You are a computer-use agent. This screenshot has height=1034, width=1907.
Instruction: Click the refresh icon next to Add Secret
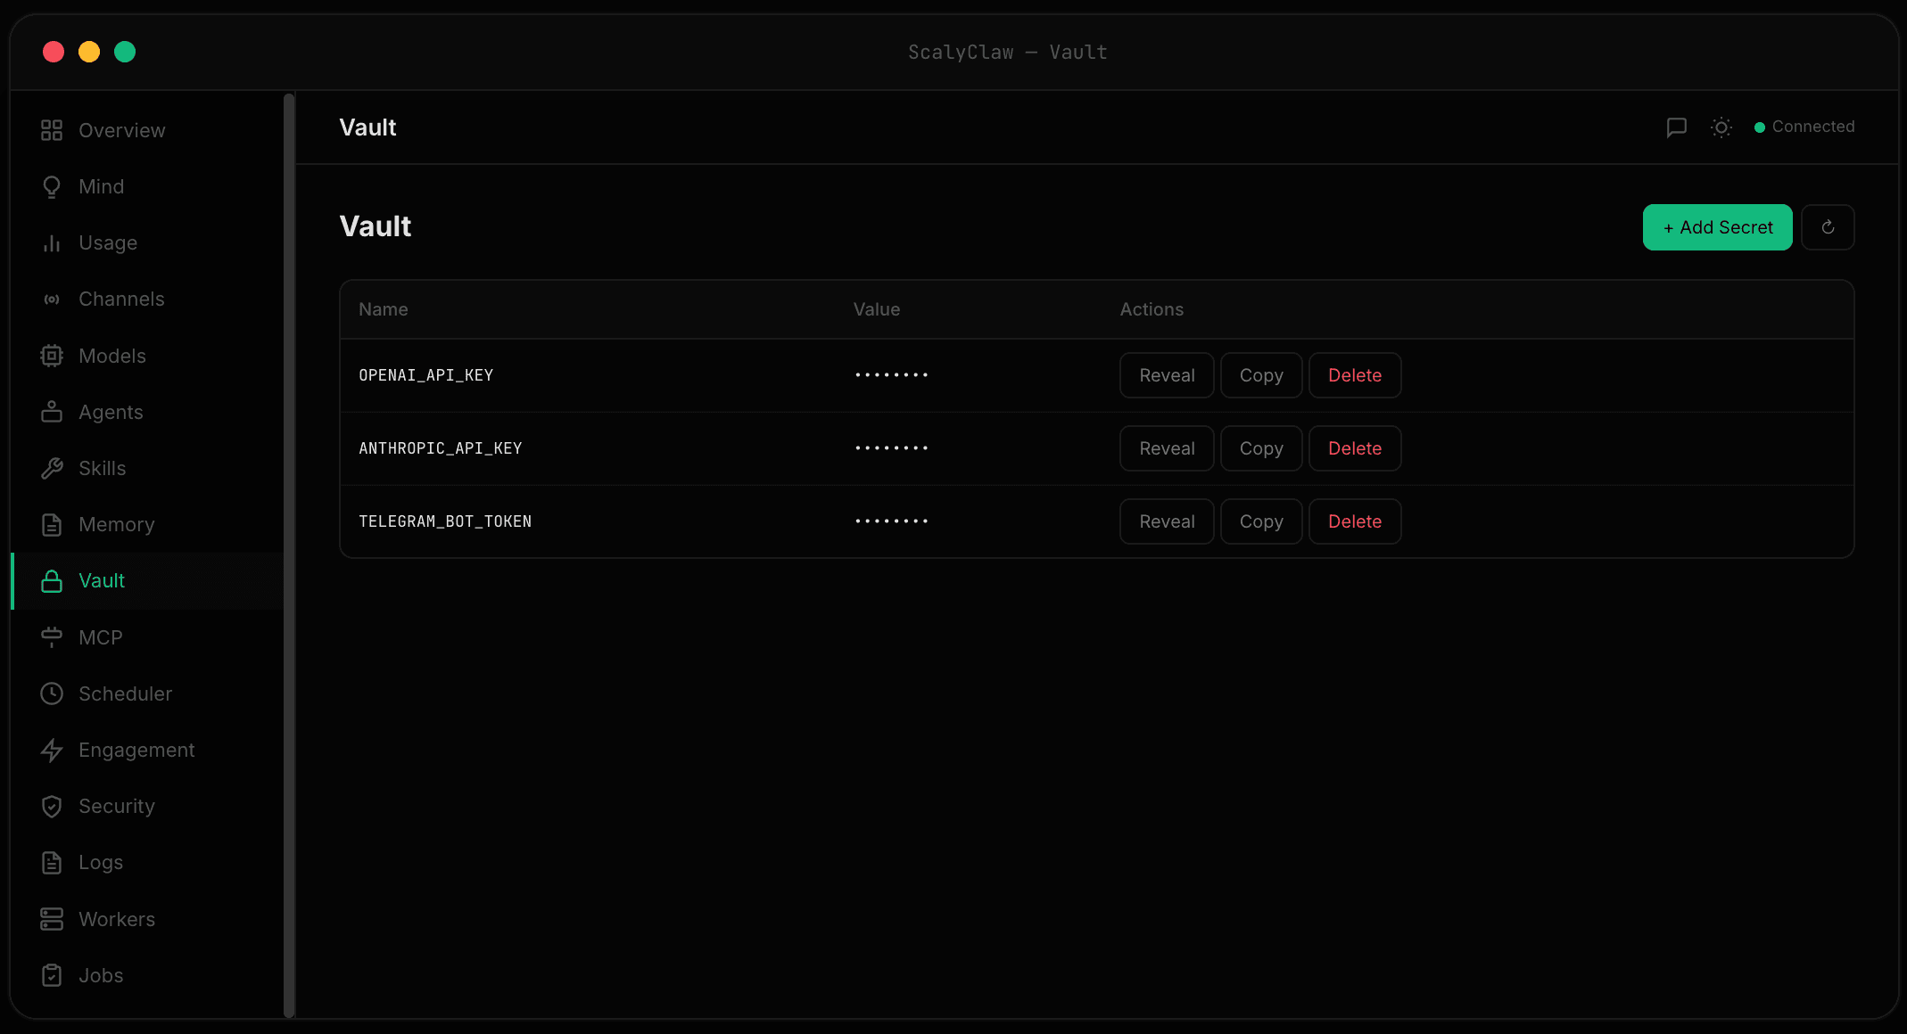(1828, 227)
